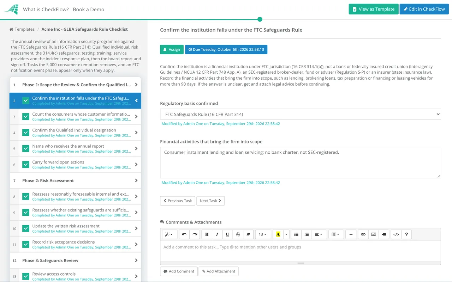Toggle underline formatting in the comment editor
The image size is (452, 282).
(227, 234)
